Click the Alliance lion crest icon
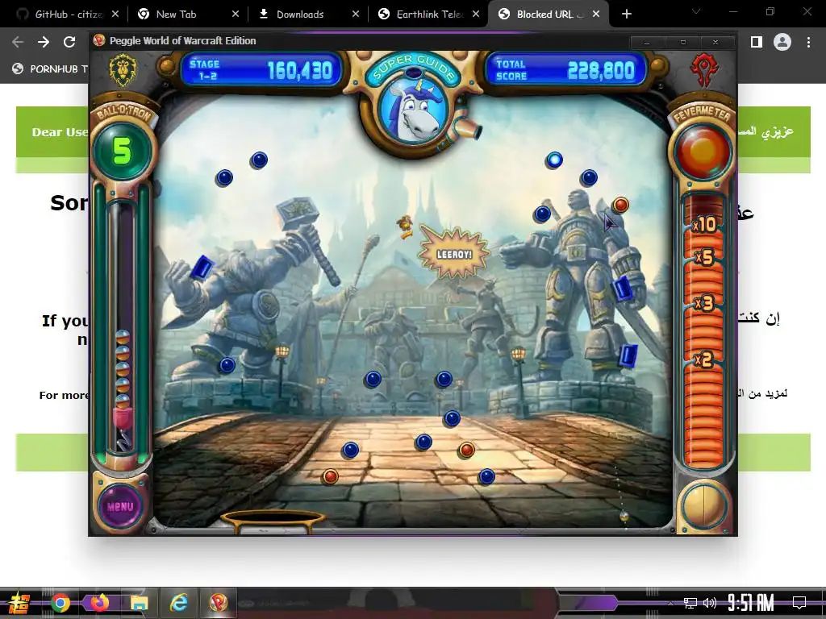This screenshot has width=826, height=619. [123, 70]
